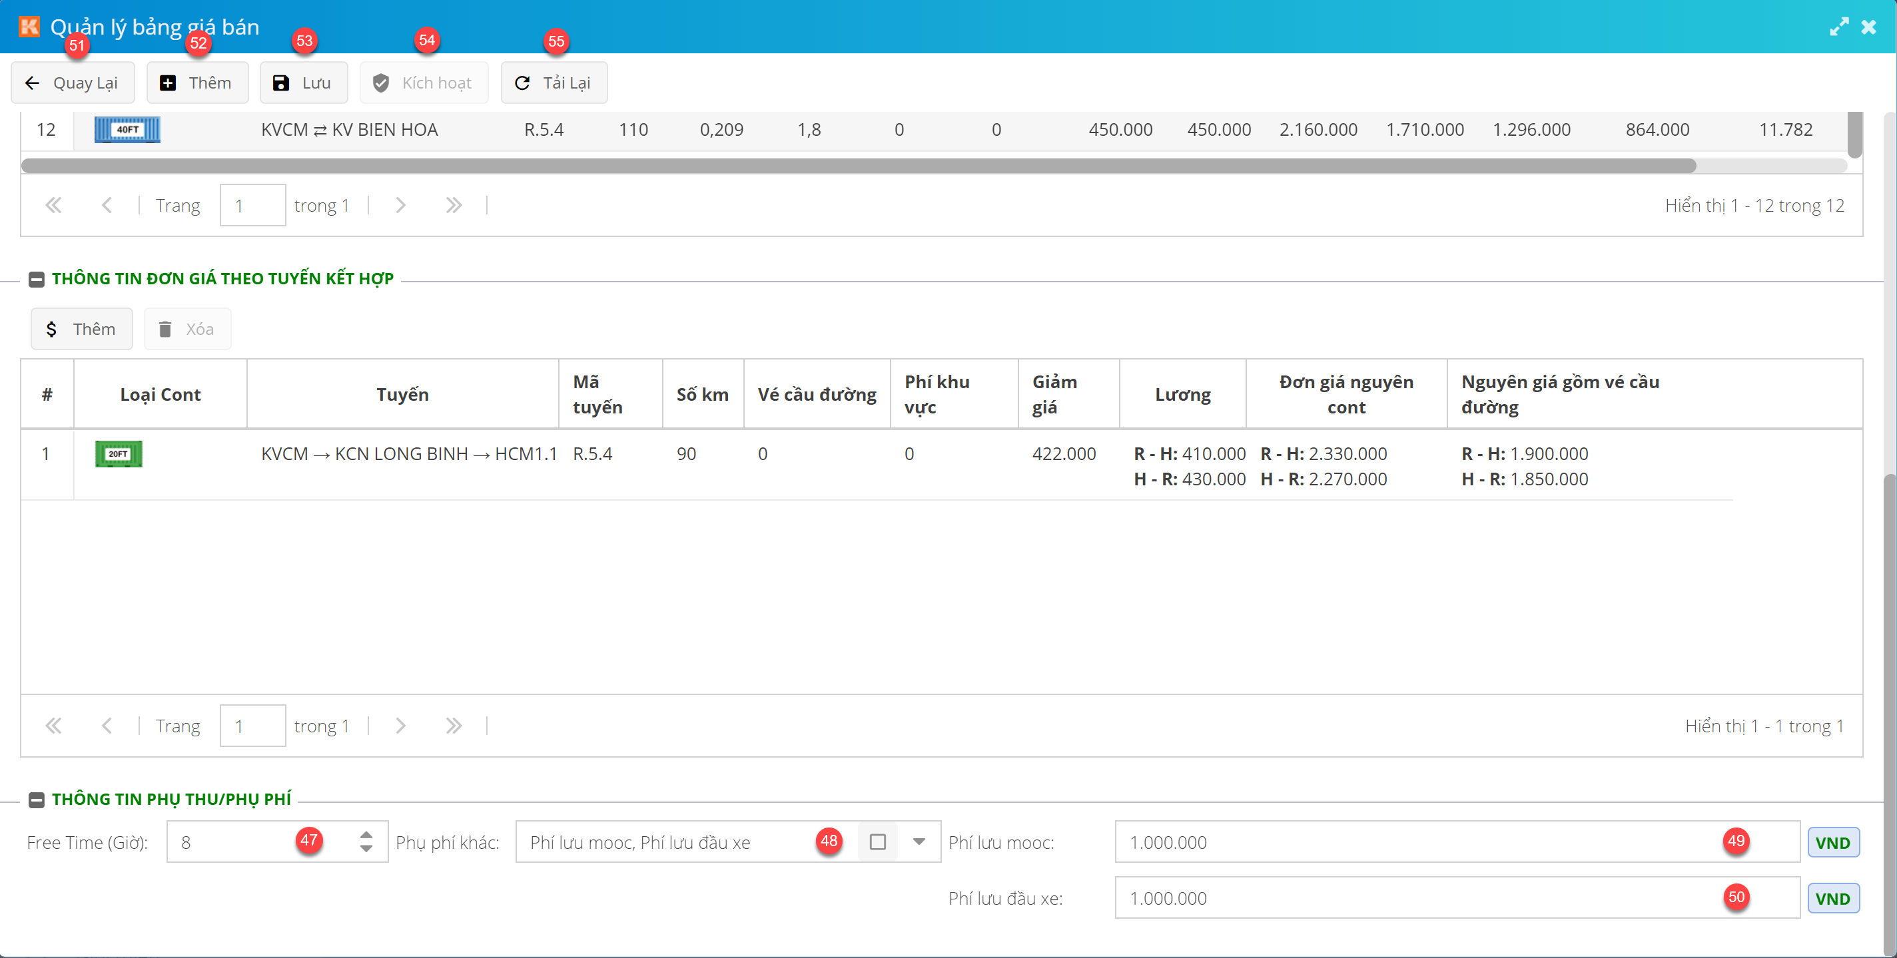Screen dimensions: 1897x958
Task: Click the dollar-sign Thêm button for combined routes
Action: pyautogui.click(x=81, y=329)
